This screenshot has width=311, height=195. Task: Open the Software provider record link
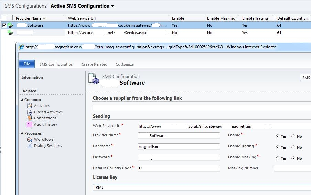pos(35,25)
